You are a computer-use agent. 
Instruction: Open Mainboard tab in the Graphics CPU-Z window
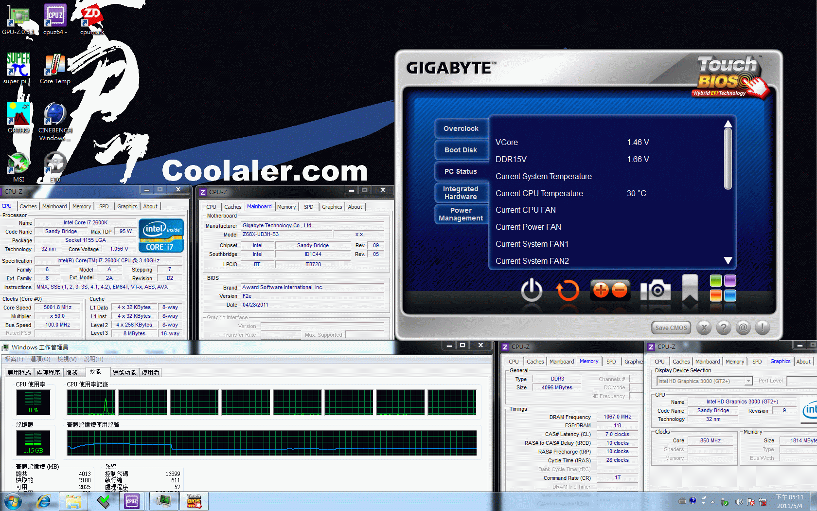[x=708, y=362]
